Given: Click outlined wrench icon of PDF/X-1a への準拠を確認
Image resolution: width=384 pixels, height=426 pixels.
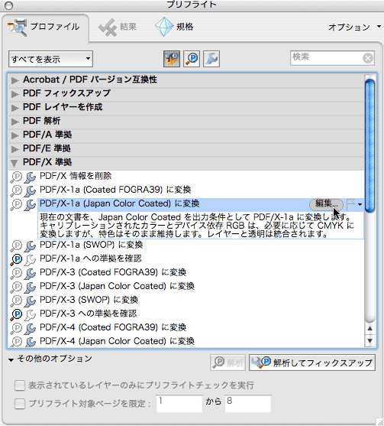Looking at the screenshot, I should (x=30, y=260).
